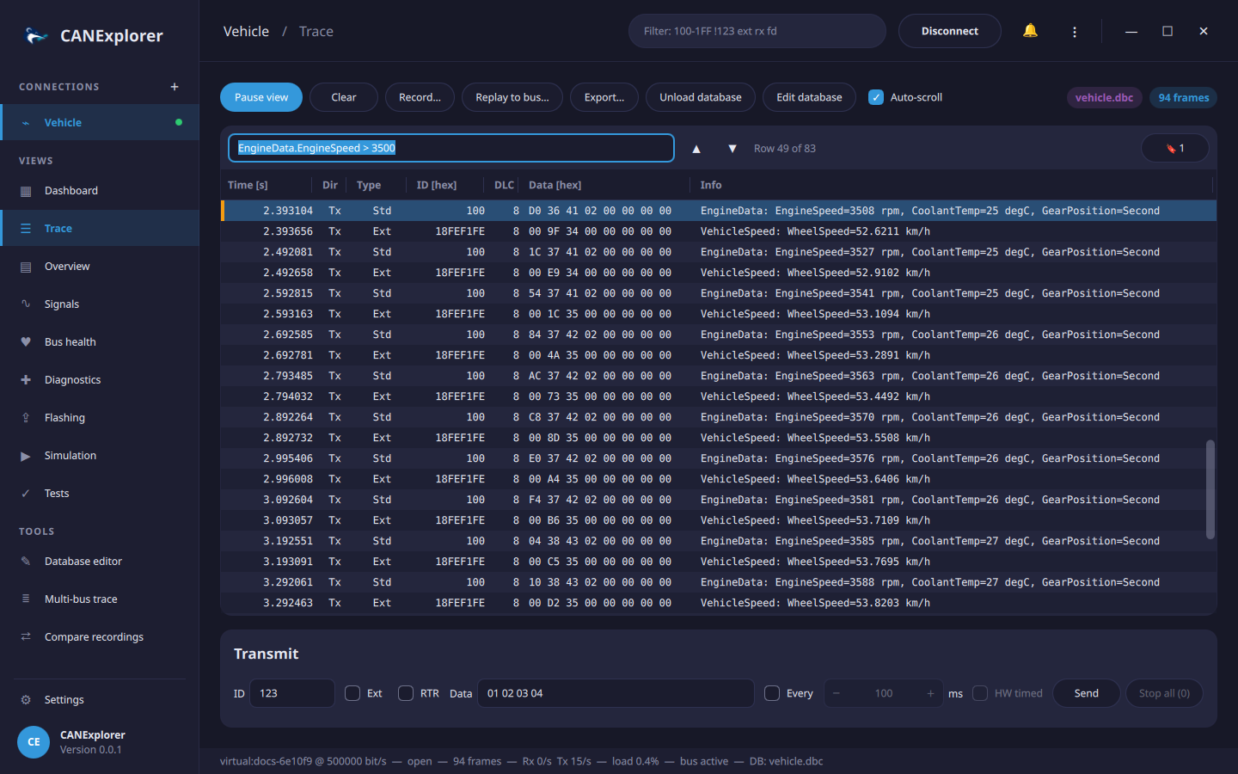
Task: Pause the trace view
Action: point(261,97)
